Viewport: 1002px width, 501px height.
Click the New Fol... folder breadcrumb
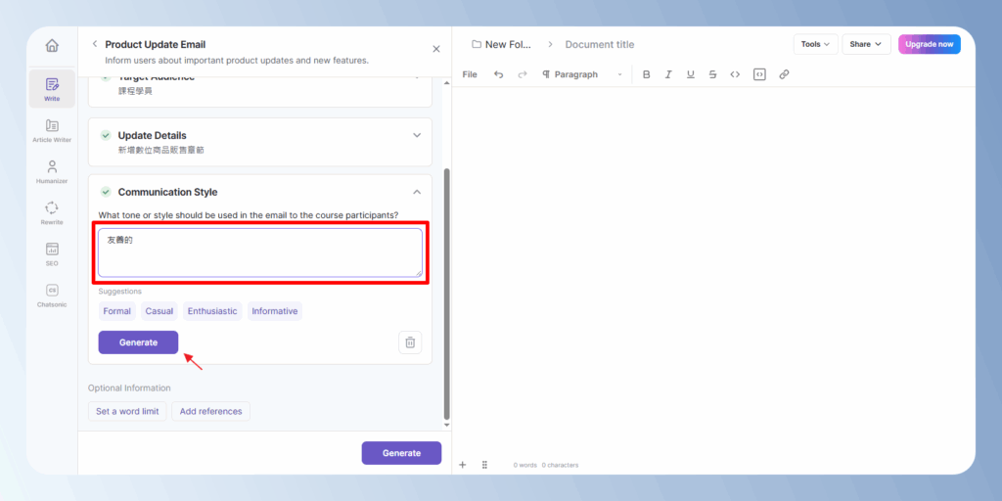click(502, 45)
